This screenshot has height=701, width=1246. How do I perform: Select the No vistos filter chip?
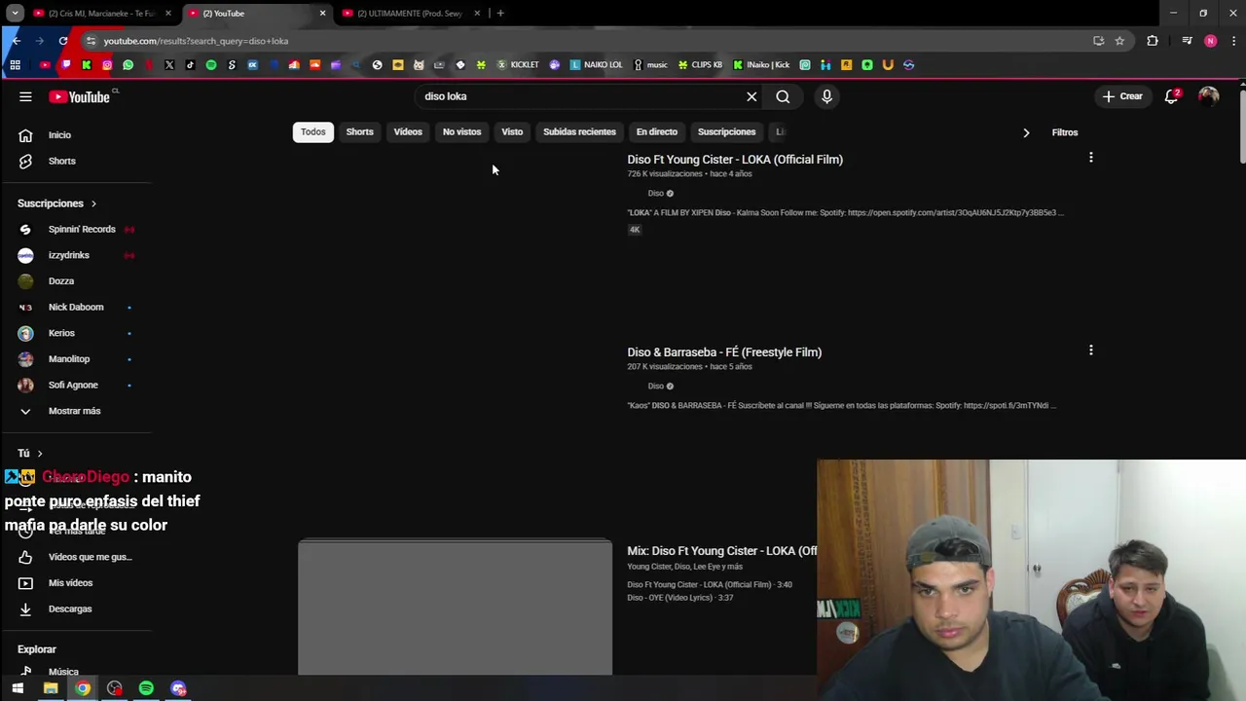tap(461, 132)
